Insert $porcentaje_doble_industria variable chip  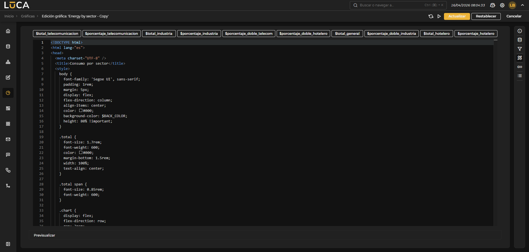(391, 33)
